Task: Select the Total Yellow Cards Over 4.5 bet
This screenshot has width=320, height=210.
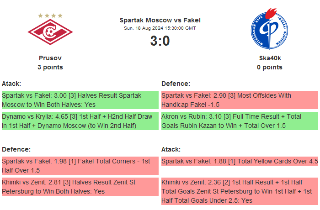Action: pyautogui.click(x=239, y=161)
